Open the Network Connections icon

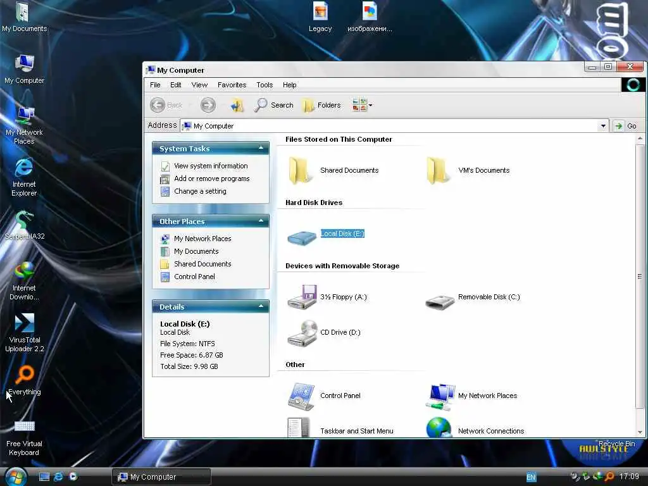tap(439, 427)
